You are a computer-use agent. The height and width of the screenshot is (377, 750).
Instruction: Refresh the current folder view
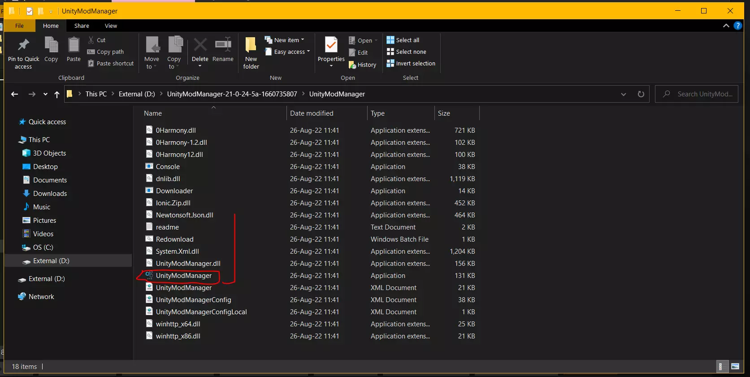[641, 94]
